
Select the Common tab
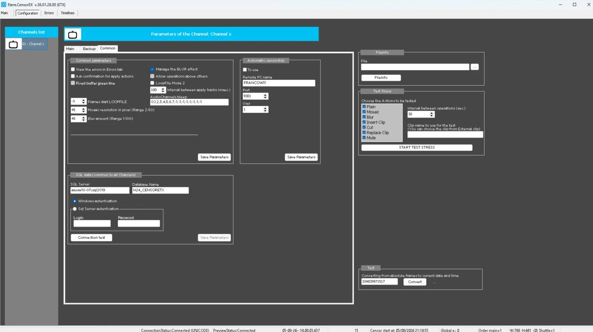click(x=108, y=48)
